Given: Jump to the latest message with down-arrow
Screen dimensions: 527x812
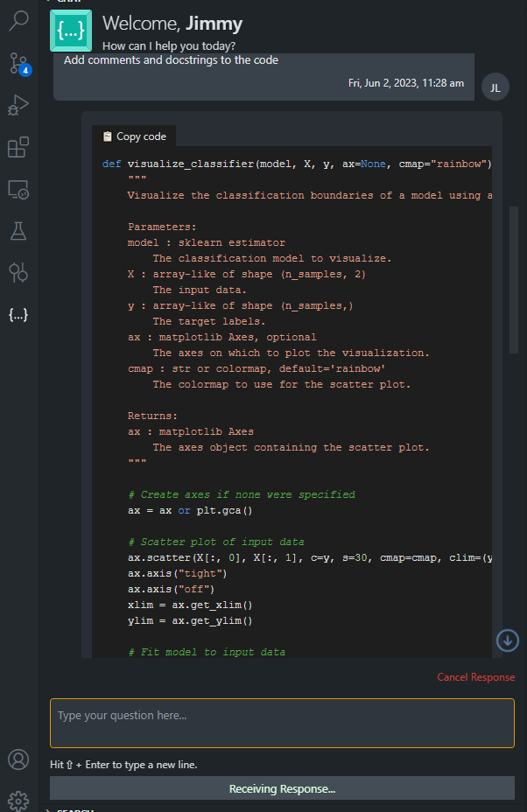Looking at the screenshot, I should (x=508, y=640).
